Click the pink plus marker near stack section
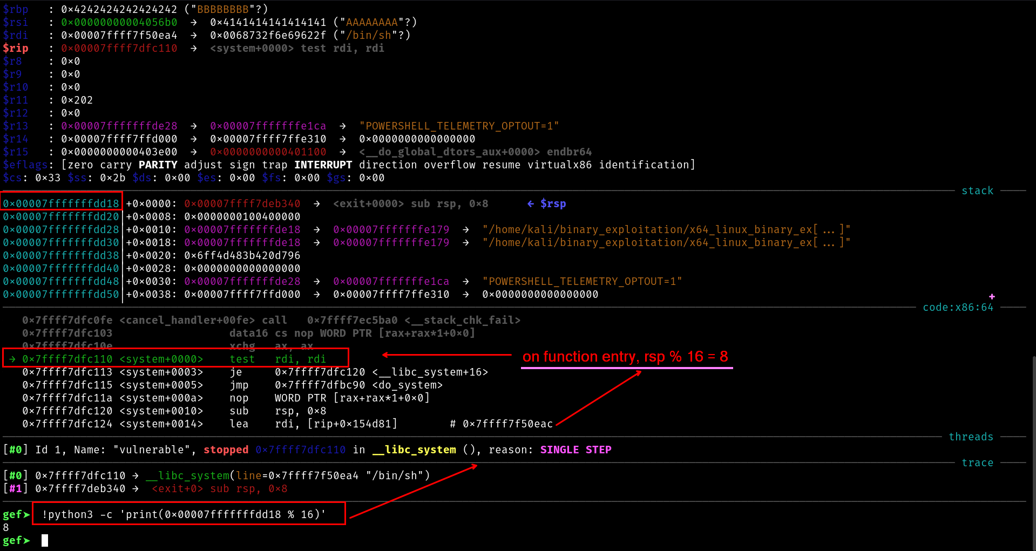The width and height of the screenshot is (1036, 551). (992, 296)
